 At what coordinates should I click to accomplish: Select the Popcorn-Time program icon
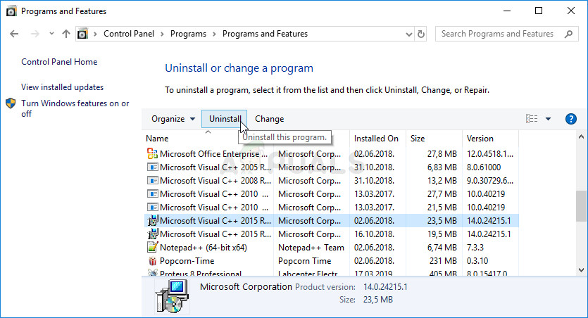click(x=152, y=260)
